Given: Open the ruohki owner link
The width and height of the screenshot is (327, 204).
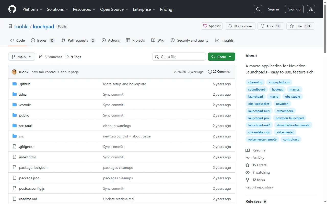Looking at the screenshot, I should tap(21, 27).
